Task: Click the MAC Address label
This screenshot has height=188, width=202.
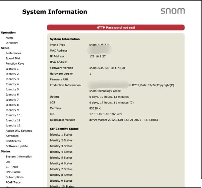Action: click(59, 51)
